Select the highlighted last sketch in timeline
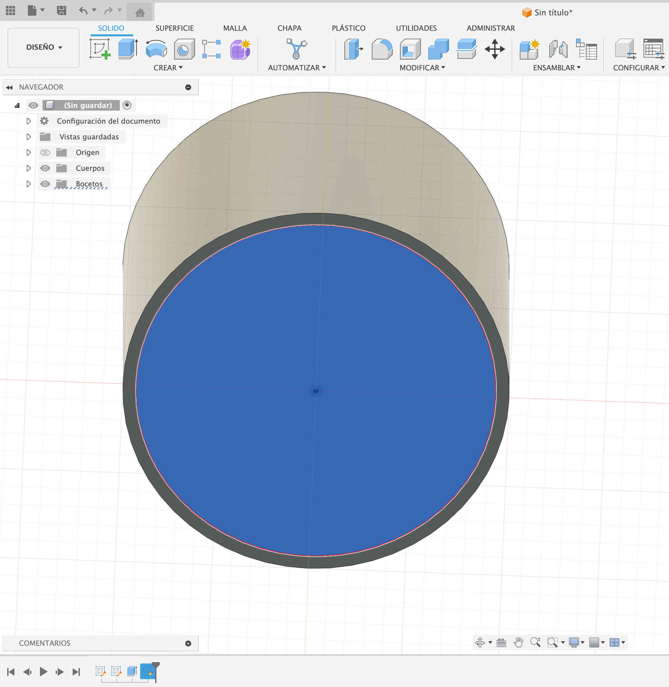Image resolution: width=669 pixels, height=687 pixels. pos(148,671)
